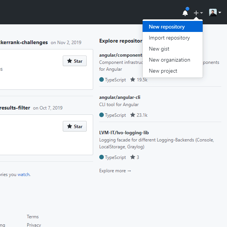Open hackerrank-challenges repository link
This screenshot has height=227, width=227.
(x=24, y=43)
